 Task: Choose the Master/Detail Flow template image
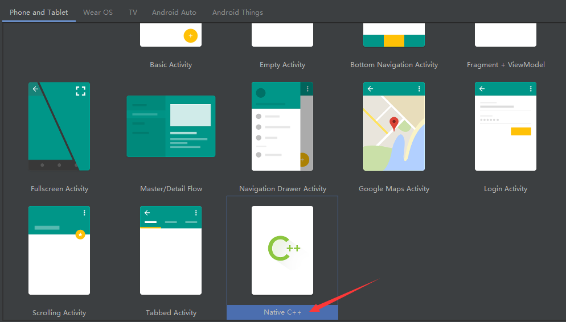[x=171, y=126]
